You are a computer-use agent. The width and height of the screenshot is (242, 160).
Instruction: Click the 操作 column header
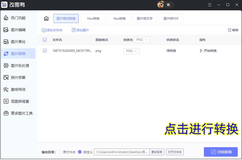tap(202, 40)
